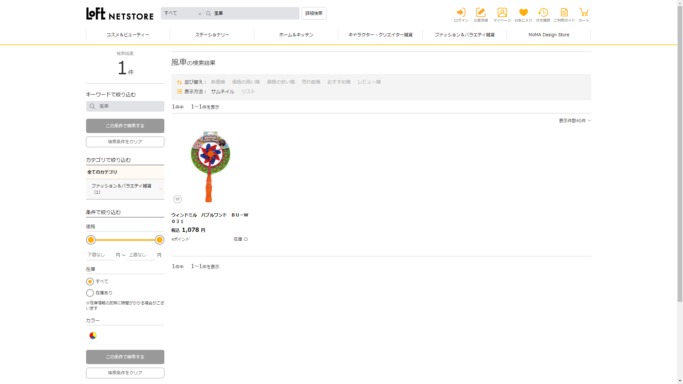Image resolution: width=683 pixels, height=384 pixels.
Task: Select the すべて stock radio button
Action: coord(90,282)
